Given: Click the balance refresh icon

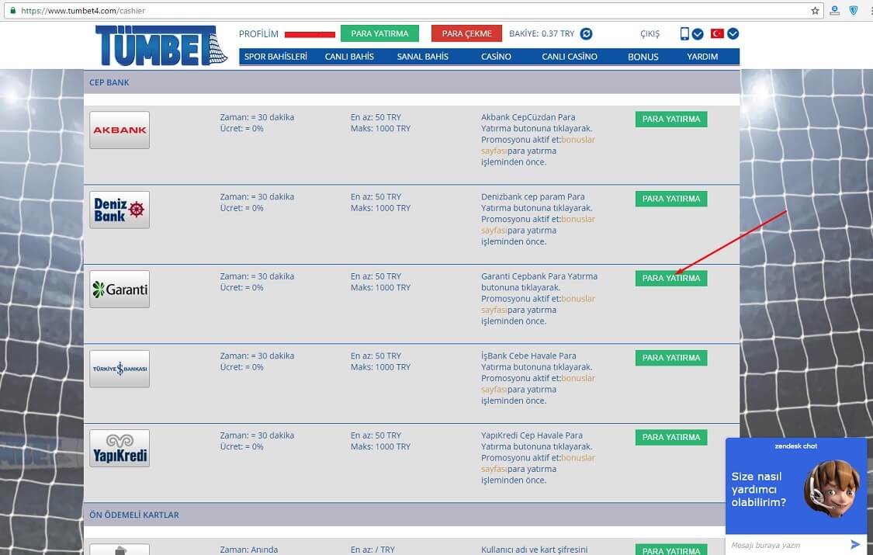Looking at the screenshot, I should pyautogui.click(x=587, y=34).
